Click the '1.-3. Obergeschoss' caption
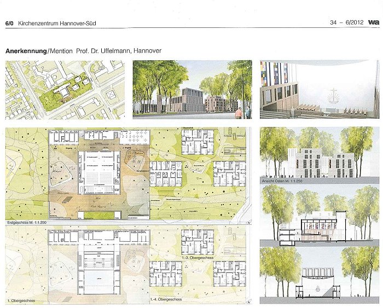The width and height of the screenshot is (383, 308). coord(198,258)
